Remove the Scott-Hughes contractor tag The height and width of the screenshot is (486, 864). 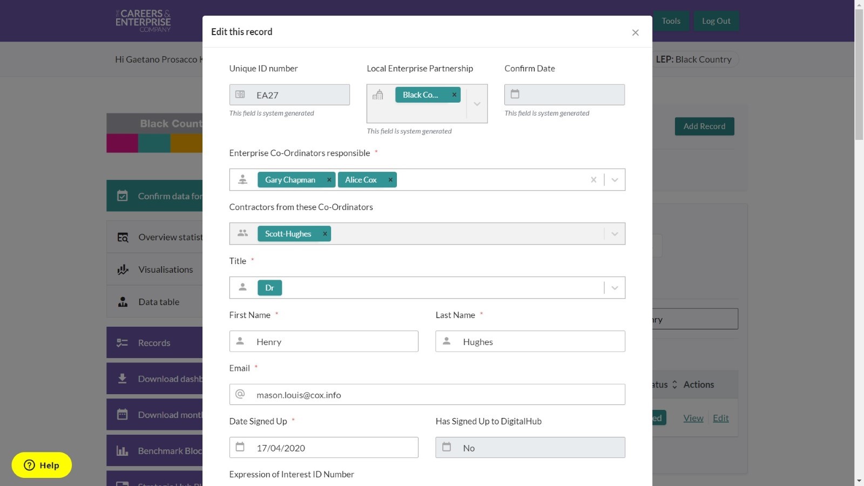pos(325,234)
